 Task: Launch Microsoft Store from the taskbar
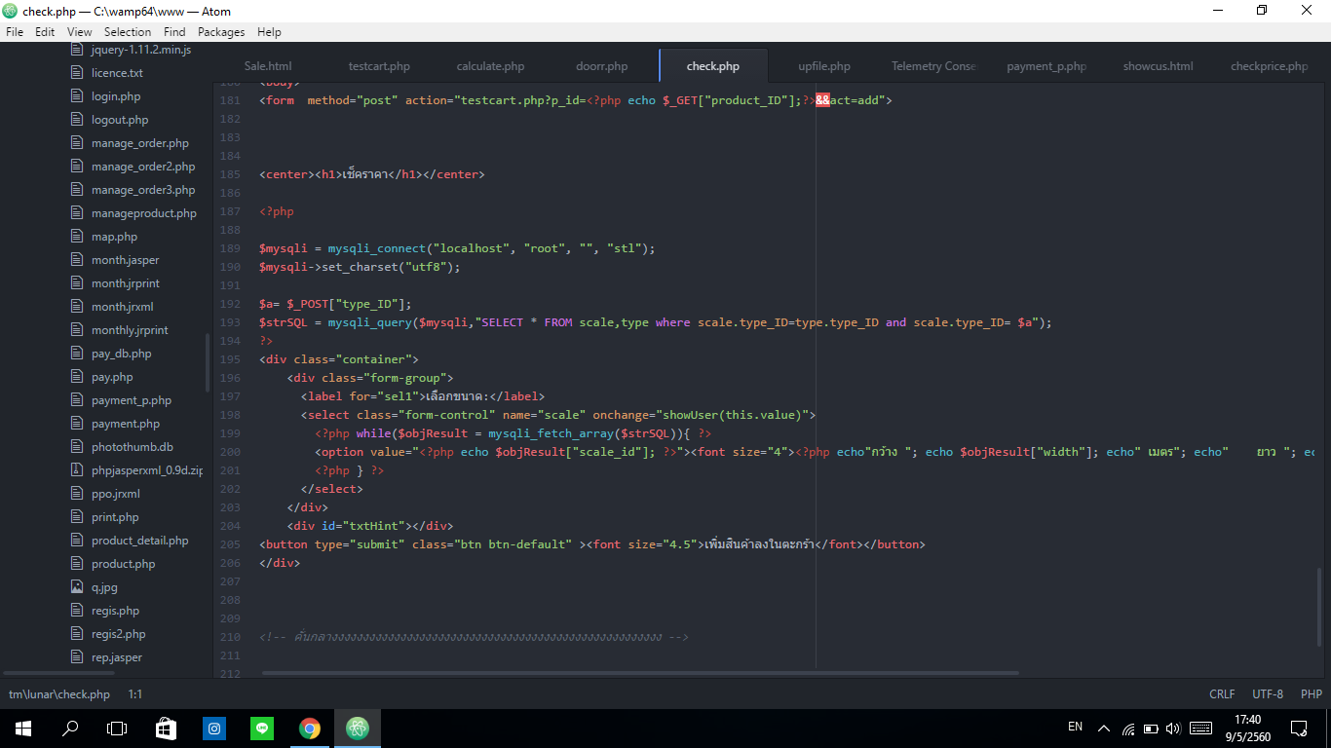click(x=166, y=729)
